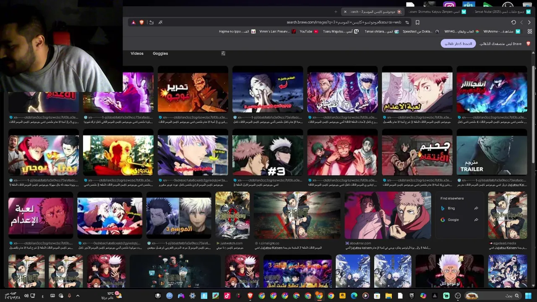Click the address bar URL field
537x302 pixels.
pyautogui.click(x=344, y=22)
